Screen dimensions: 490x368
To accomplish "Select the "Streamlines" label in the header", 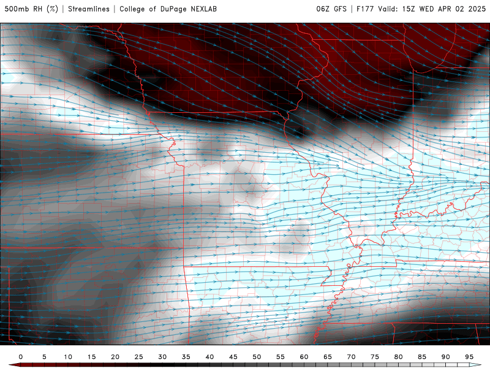I will point(89,9).
